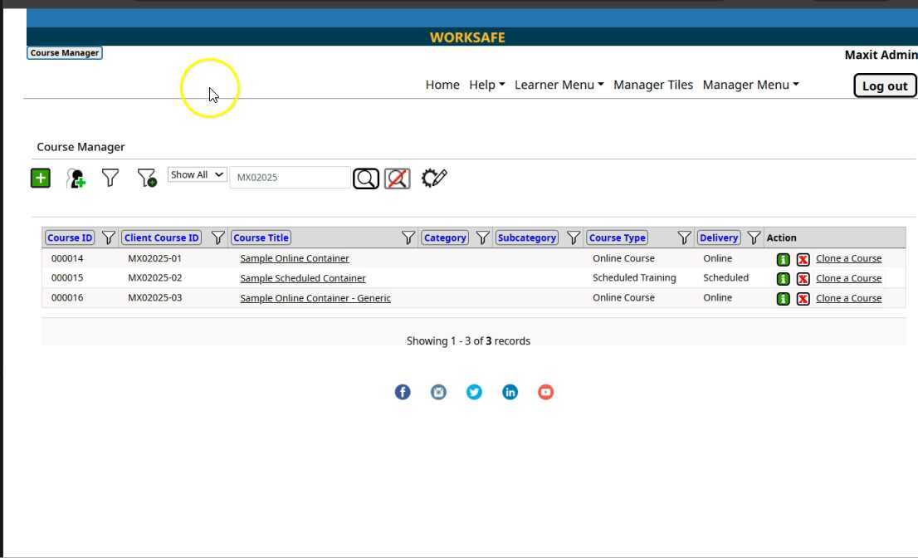Toggle the filter funnel beside Course Title column
This screenshot has height=558, width=918.
(x=408, y=238)
